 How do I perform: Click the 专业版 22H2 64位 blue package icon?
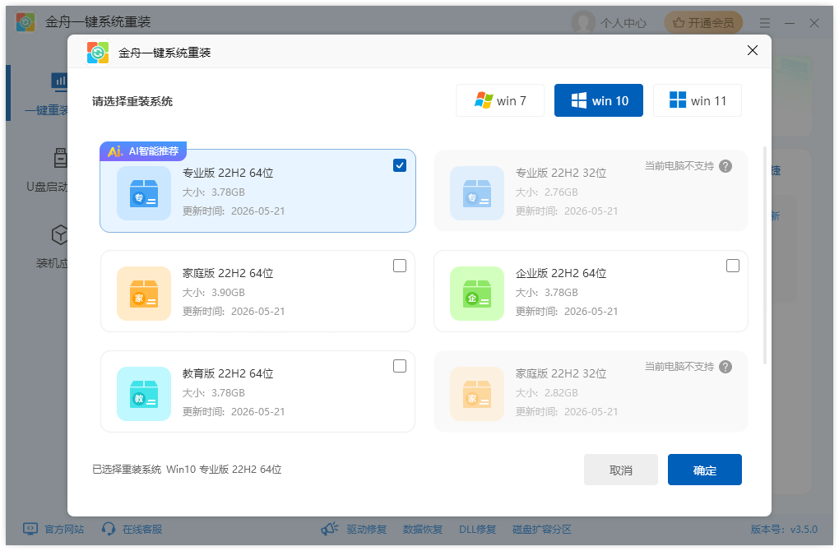click(144, 193)
